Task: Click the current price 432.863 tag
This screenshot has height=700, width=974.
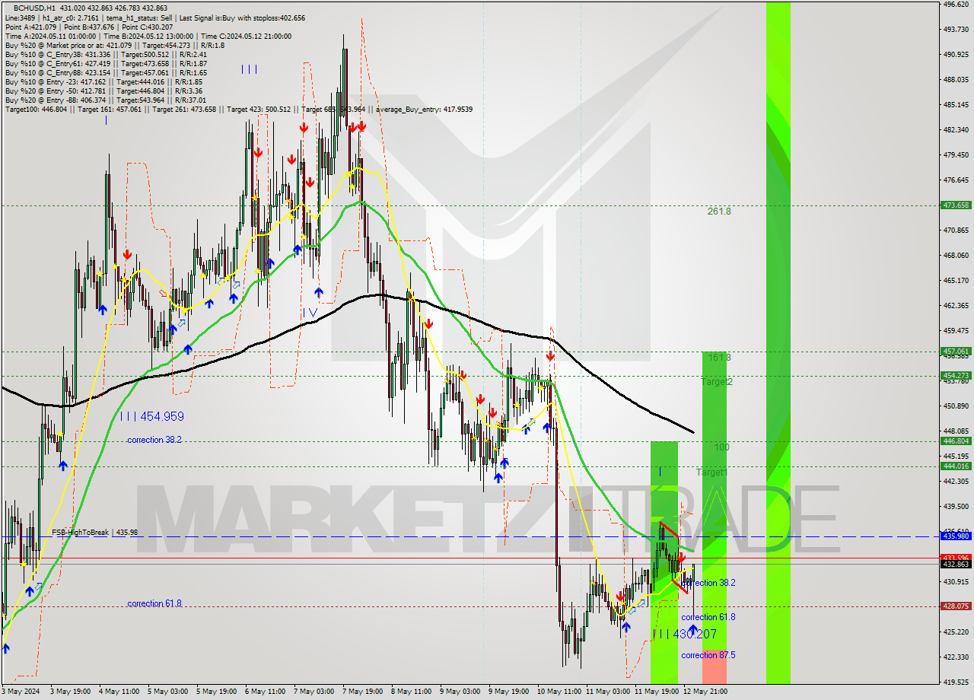Action: tap(956, 565)
